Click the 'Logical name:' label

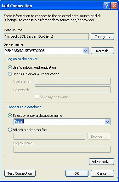pyautogui.click(x=23, y=143)
